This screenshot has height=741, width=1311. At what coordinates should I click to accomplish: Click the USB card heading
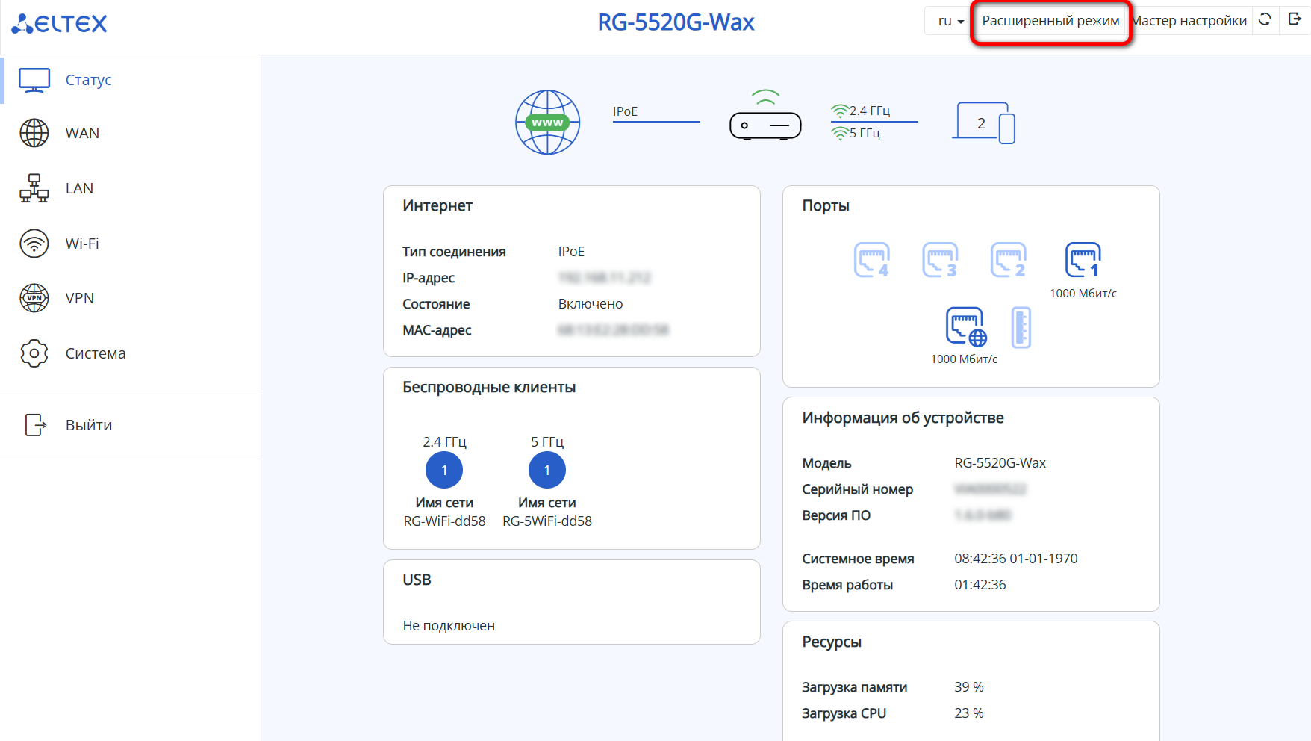417,580
